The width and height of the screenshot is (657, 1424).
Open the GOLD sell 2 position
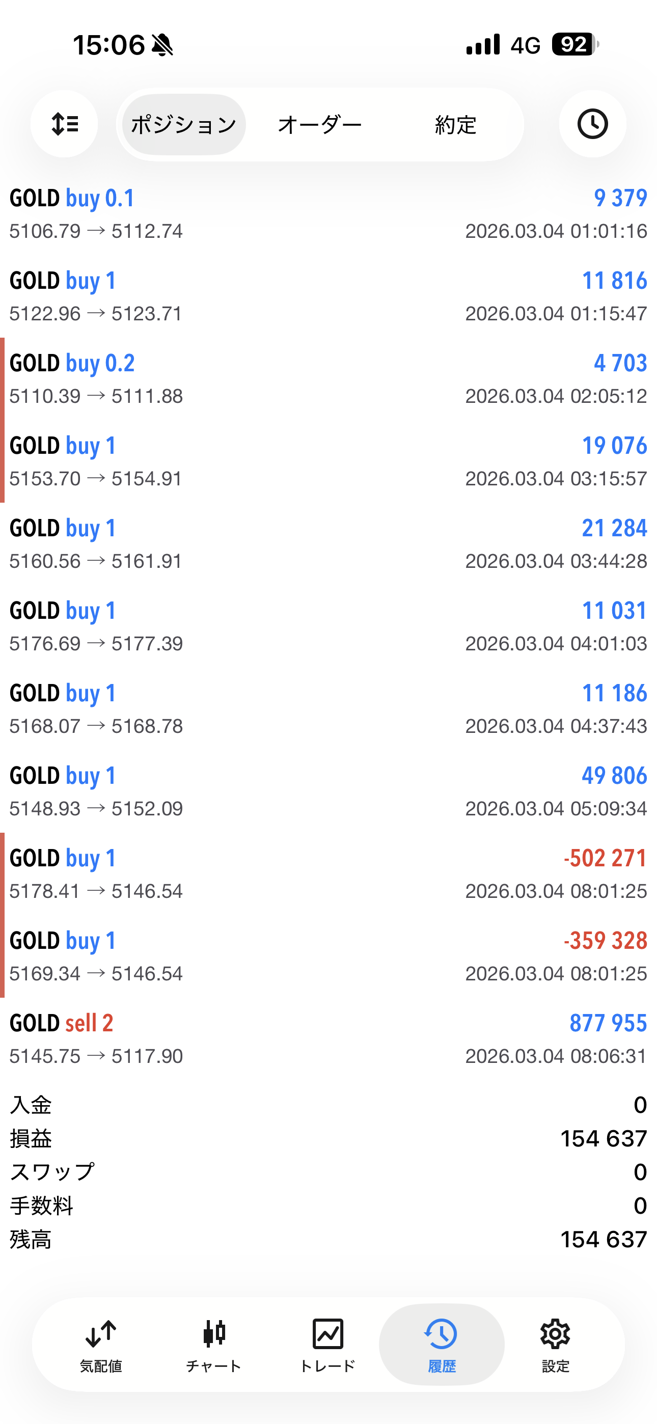(x=328, y=1038)
